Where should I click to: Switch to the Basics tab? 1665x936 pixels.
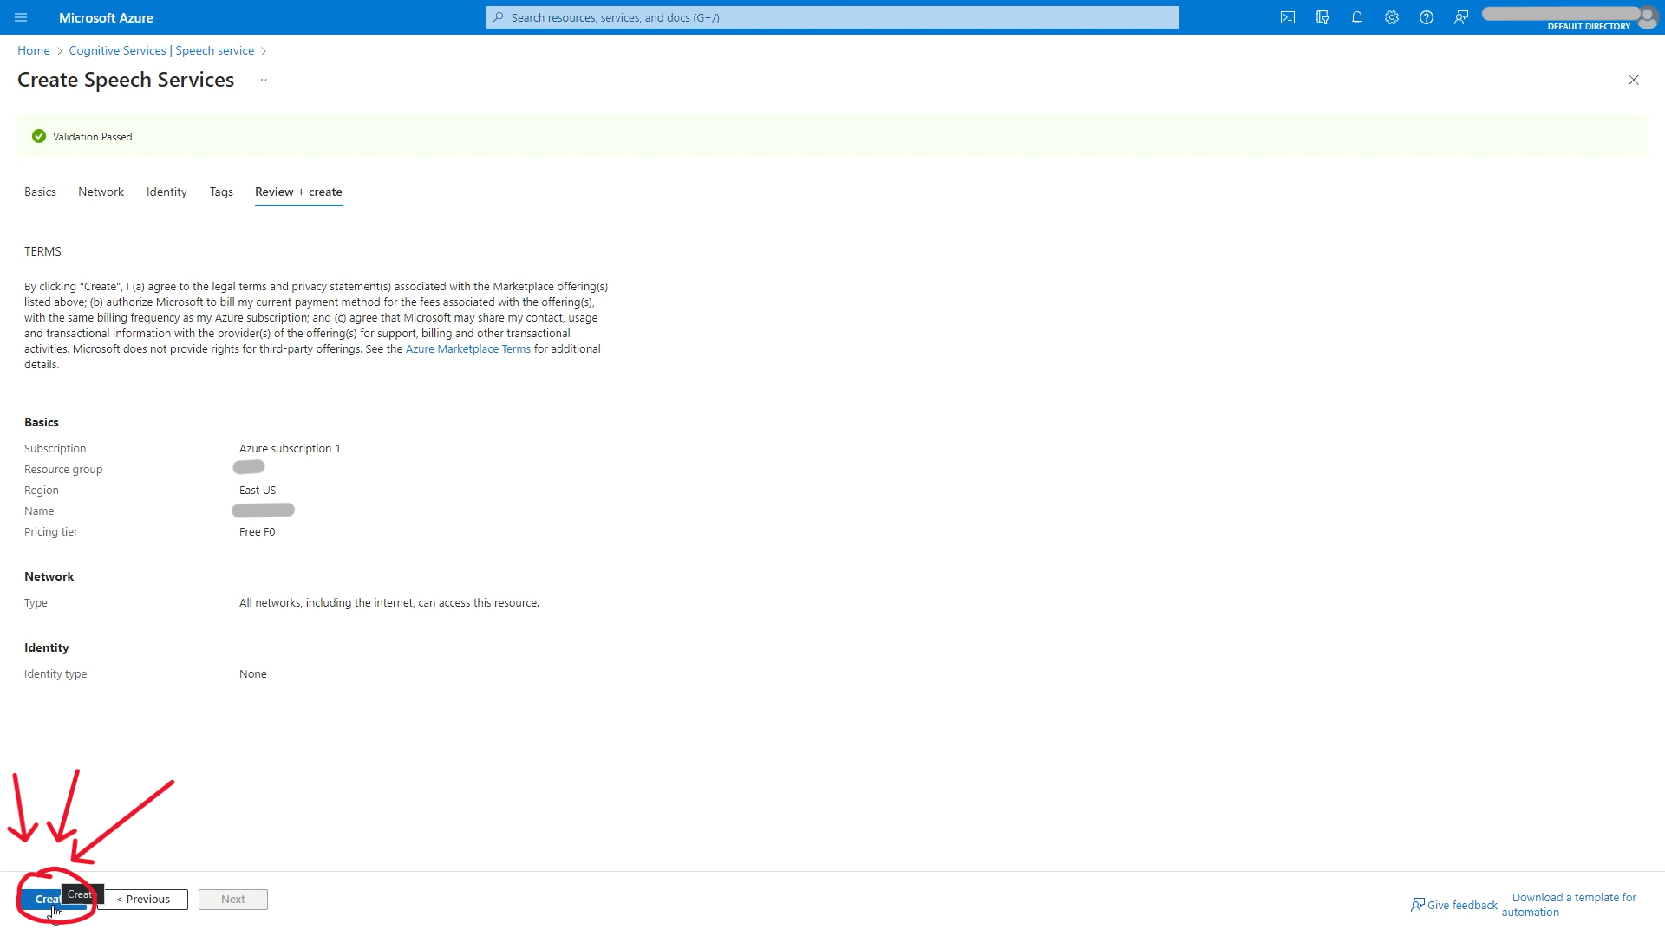(x=40, y=192)
